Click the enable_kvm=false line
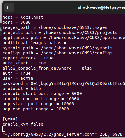 (23, 124)
